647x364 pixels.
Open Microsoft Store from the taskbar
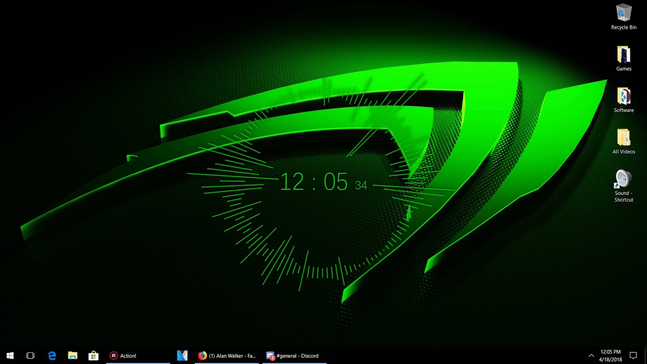[94, 355]
